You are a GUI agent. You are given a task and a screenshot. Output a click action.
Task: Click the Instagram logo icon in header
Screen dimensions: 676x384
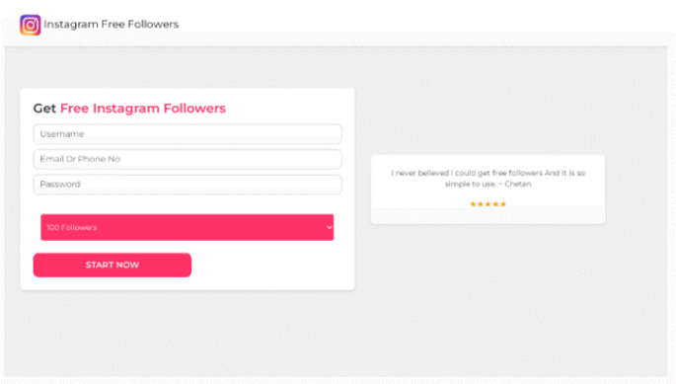[x=31, y=25]
